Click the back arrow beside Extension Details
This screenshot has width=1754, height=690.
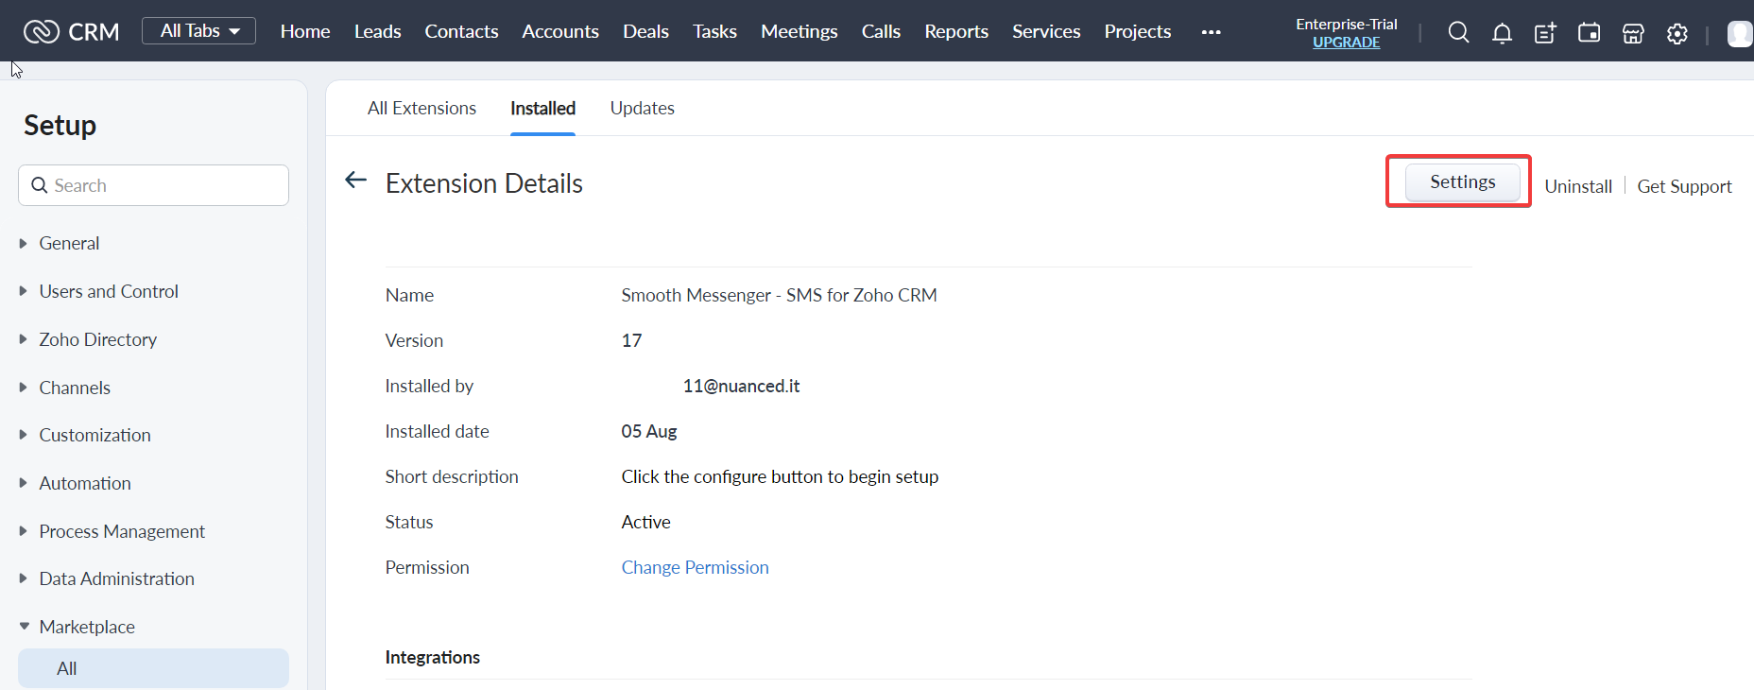pyautogui.click(x=355, y=180)
